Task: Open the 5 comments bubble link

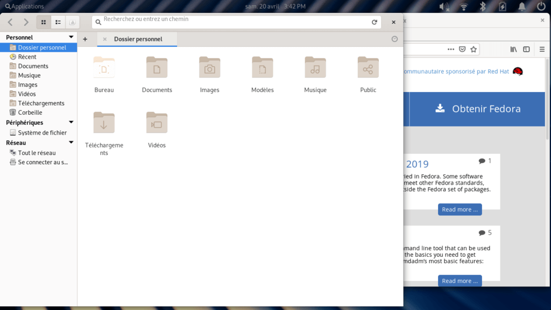Action: point(485,232)
